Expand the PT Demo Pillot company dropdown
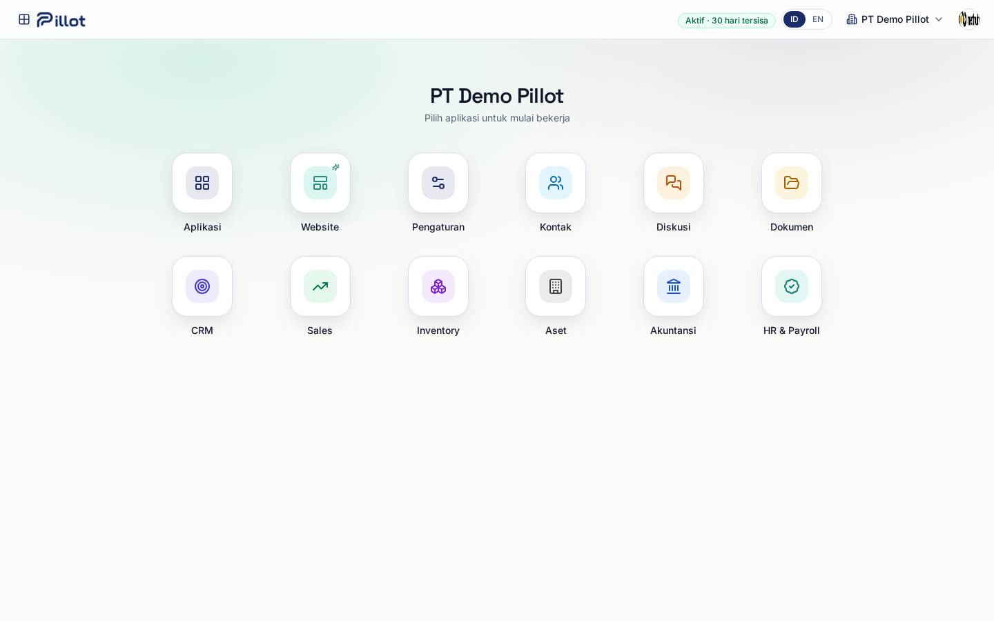 pyautogui.click(x=895, y=19)
